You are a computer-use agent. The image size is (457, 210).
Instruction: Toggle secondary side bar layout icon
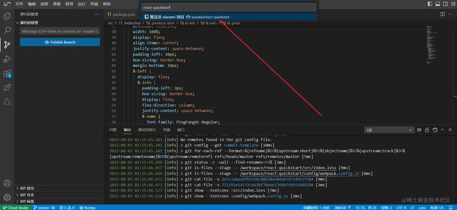point(446,4)
